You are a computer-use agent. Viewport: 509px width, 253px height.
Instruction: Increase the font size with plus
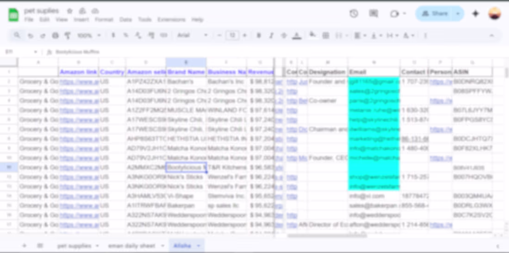[x=245, y=35]
